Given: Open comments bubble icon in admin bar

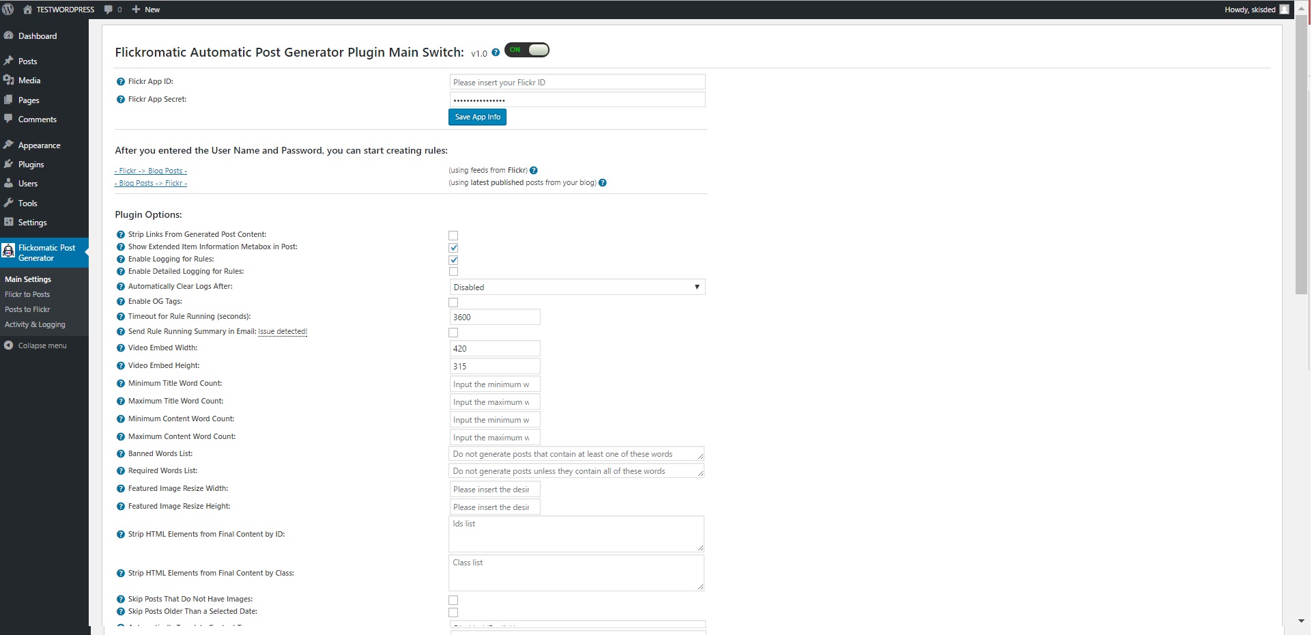Looking at the screenshot, I should (109, 10).
